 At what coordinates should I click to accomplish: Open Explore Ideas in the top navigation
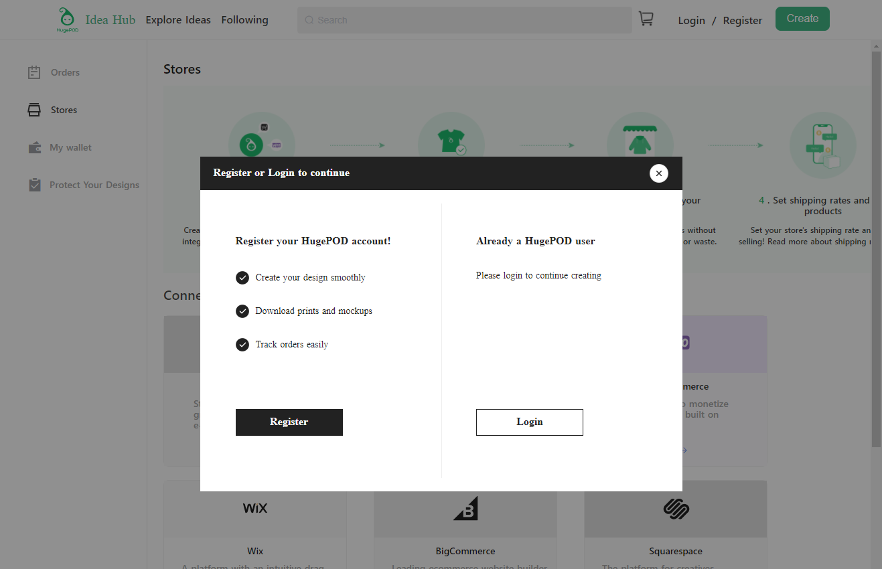(178, 19)
